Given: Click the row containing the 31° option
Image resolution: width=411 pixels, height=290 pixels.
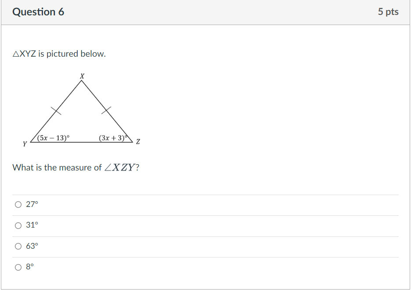Looking at the screenshot, I should pos(176,225).
